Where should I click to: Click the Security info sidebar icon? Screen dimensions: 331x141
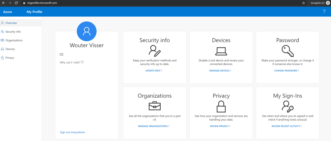point(3,32)
